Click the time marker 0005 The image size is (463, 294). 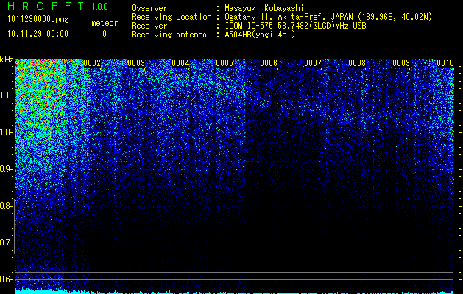pyautogui.click(x=225, y=63)
